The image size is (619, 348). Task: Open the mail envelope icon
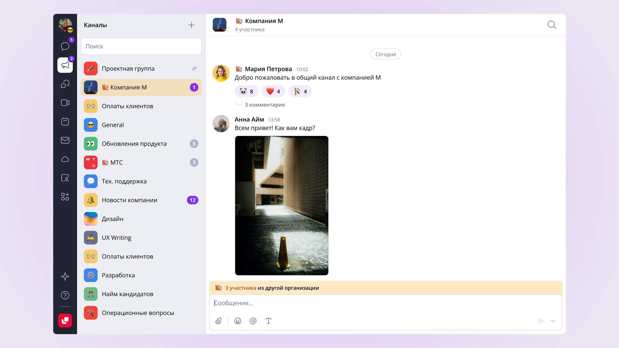[65, 140]
